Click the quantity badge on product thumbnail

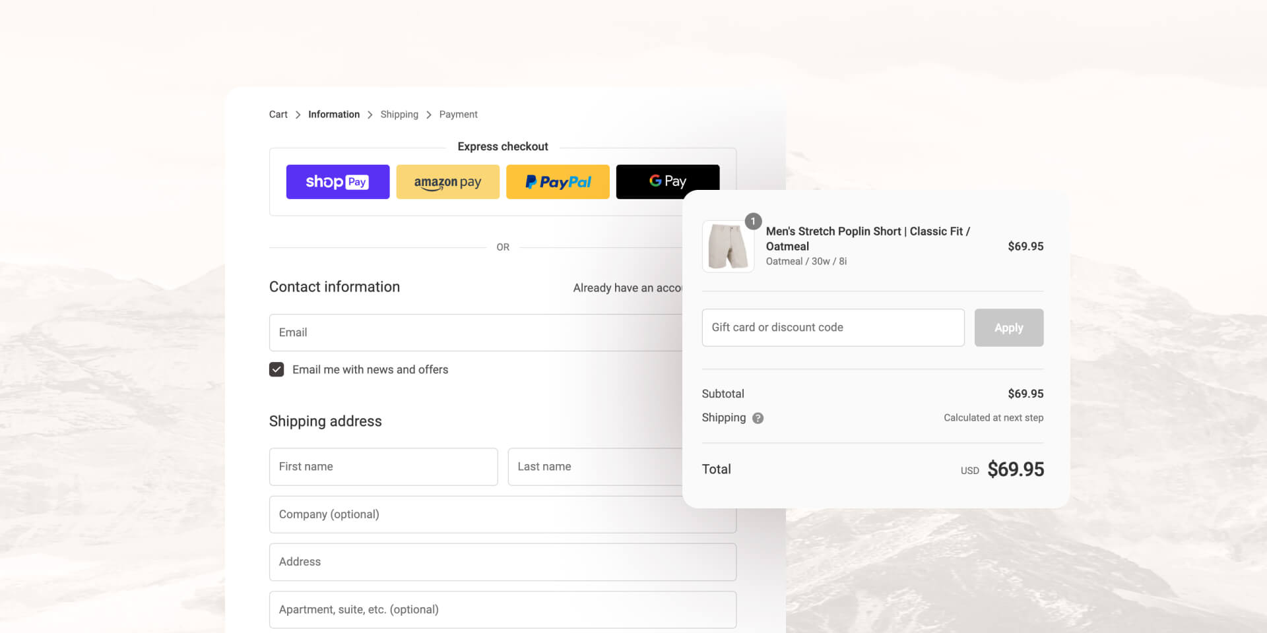tap(753, 222)
